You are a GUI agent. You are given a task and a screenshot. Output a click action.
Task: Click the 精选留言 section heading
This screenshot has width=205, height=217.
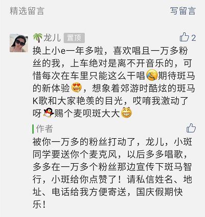pos(27,11)
